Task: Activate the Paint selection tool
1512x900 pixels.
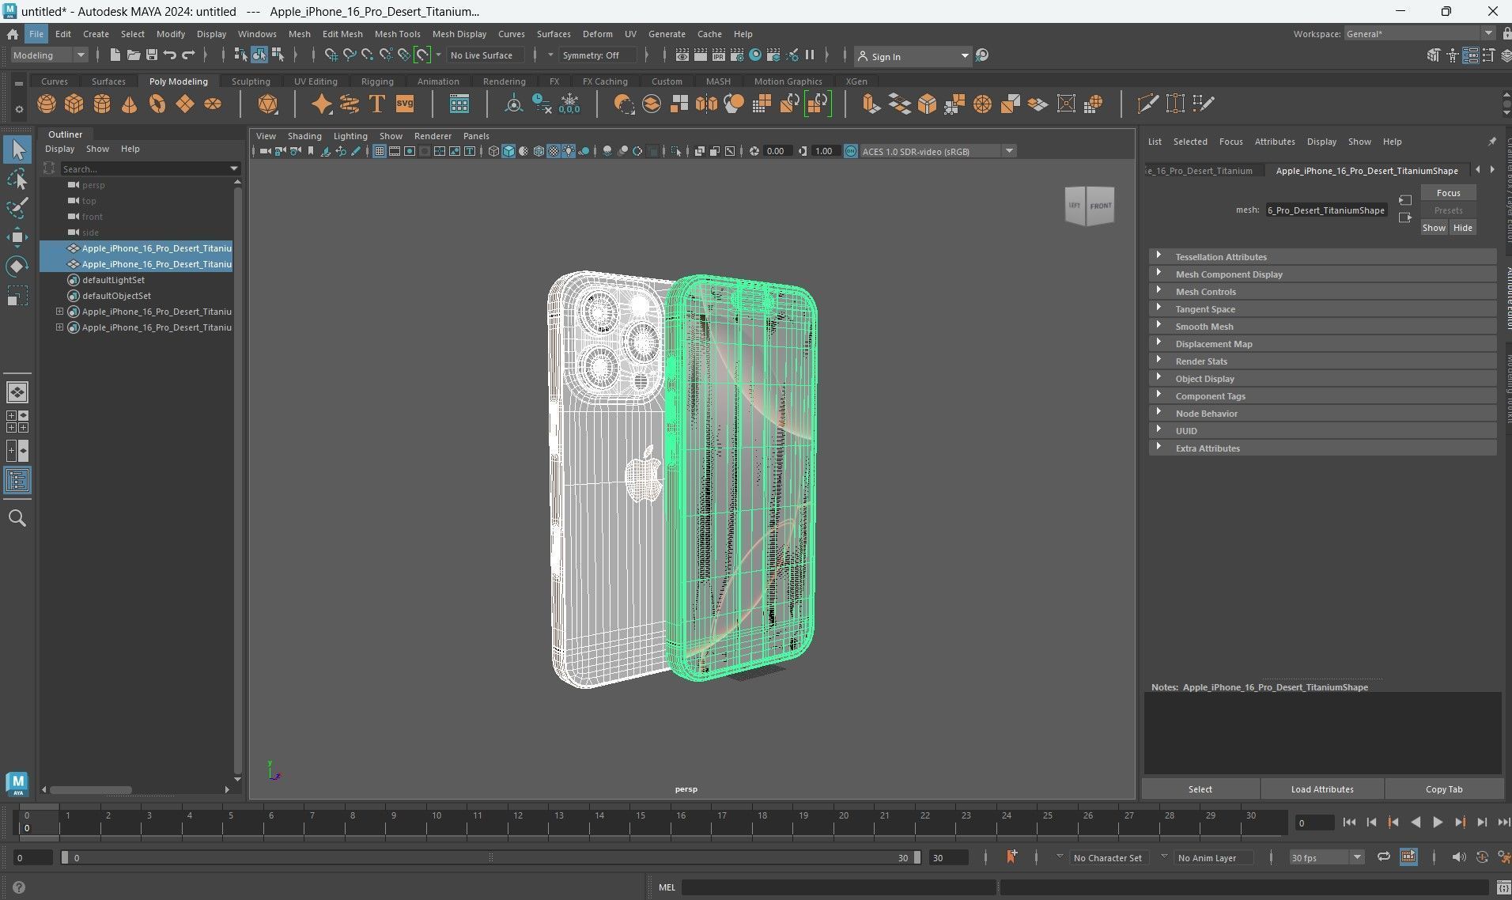Action: (17, 208)
